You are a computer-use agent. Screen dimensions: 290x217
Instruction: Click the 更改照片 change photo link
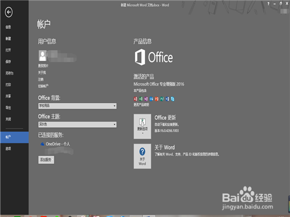[x=43, y=66]
